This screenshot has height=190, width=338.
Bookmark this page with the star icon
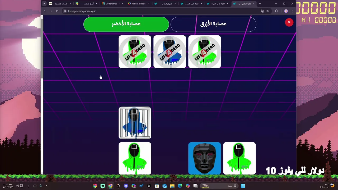268,11
